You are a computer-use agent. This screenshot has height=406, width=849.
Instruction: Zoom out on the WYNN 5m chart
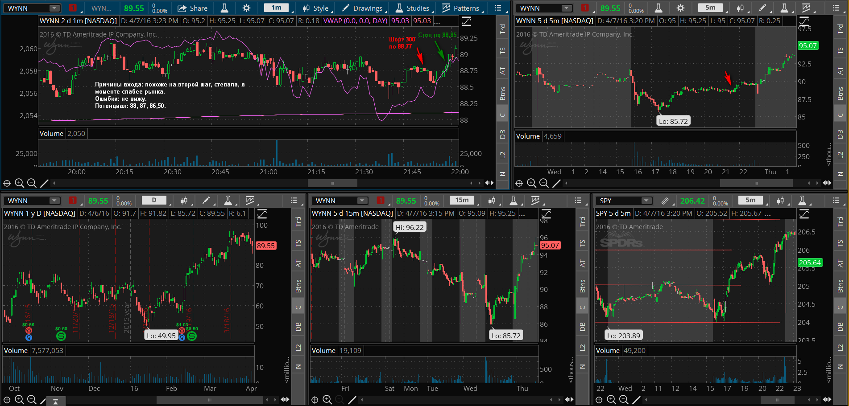(544, 183)
